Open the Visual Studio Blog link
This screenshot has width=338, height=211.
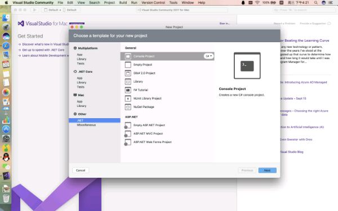tap(292, 152)
